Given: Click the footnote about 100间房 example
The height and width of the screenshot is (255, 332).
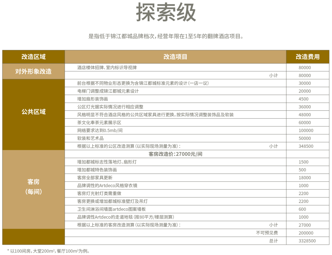Looking at the screenshot, I should 49,251.
